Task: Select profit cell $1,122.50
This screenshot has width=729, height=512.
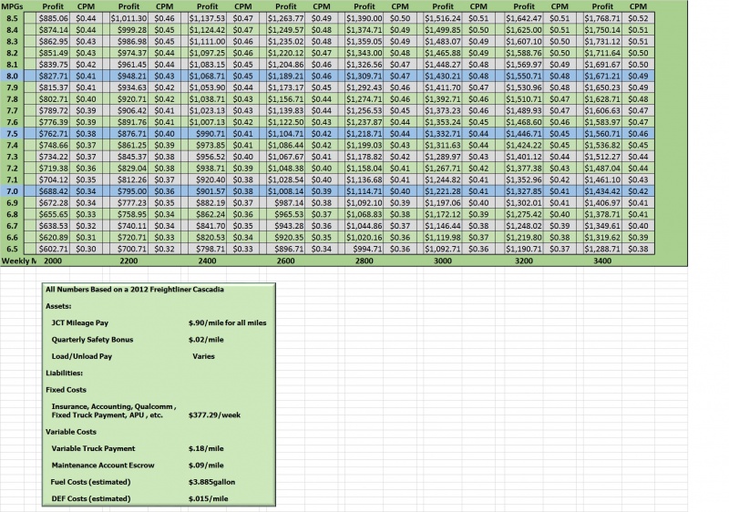Action: click(x=286, y=122)
